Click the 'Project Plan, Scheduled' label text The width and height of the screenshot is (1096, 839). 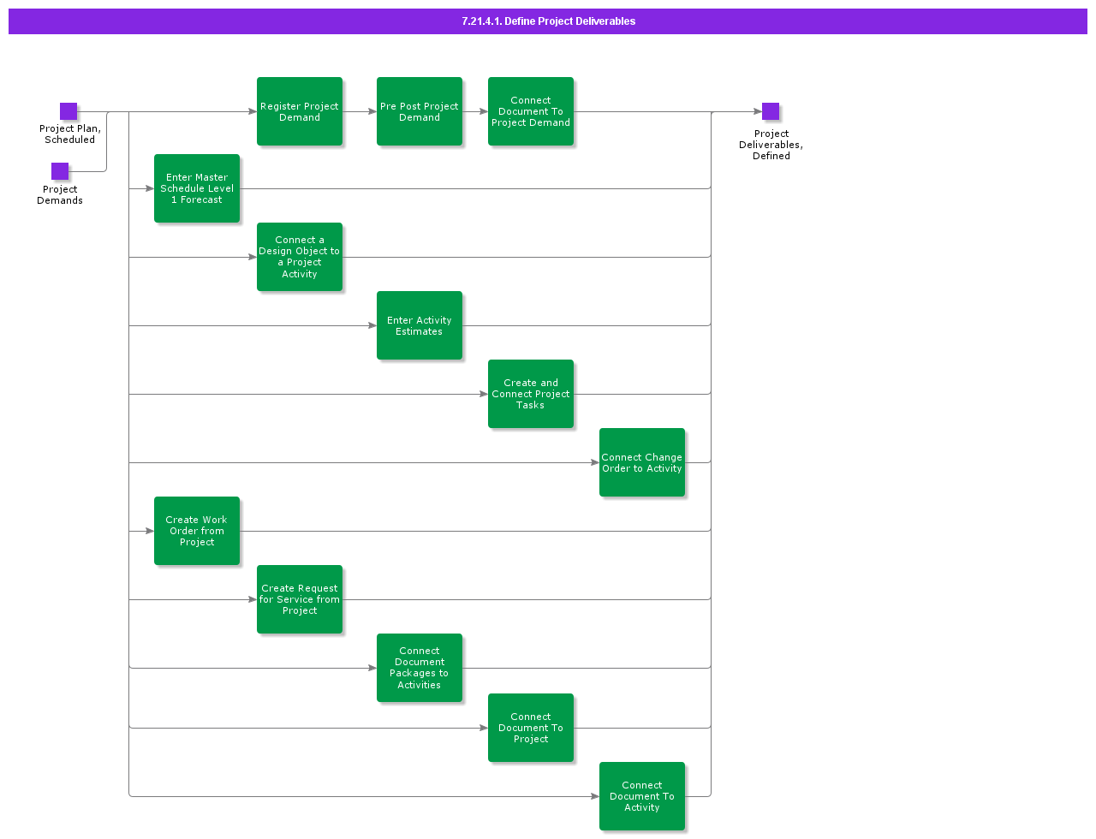(x=70, y=134)
